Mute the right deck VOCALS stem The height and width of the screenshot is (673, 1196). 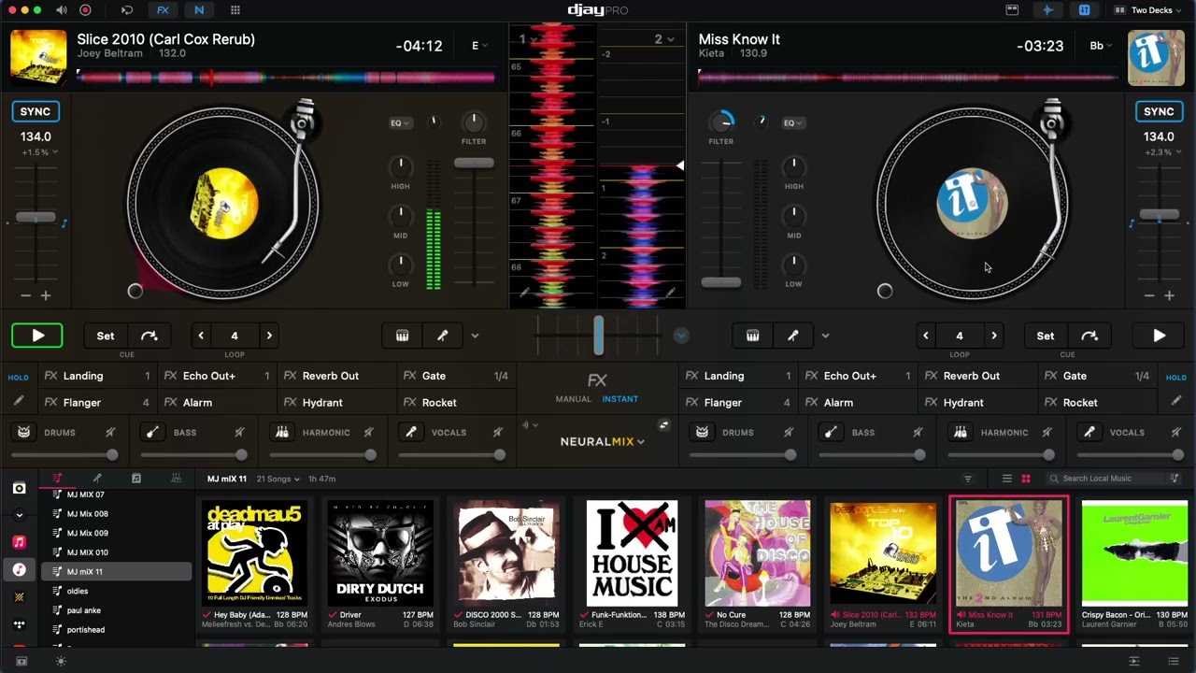tap(1175, 432)
